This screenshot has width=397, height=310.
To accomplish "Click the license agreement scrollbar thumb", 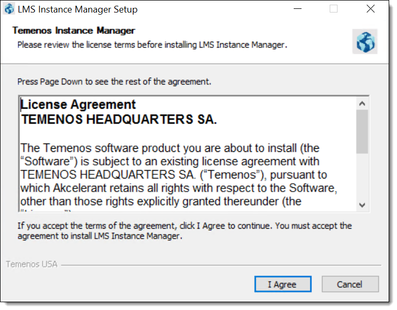I will [x=362, y=132].
